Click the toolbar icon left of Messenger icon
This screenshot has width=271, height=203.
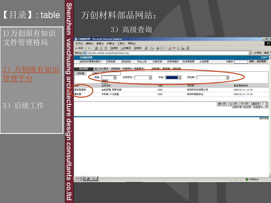tap(183, 48)
